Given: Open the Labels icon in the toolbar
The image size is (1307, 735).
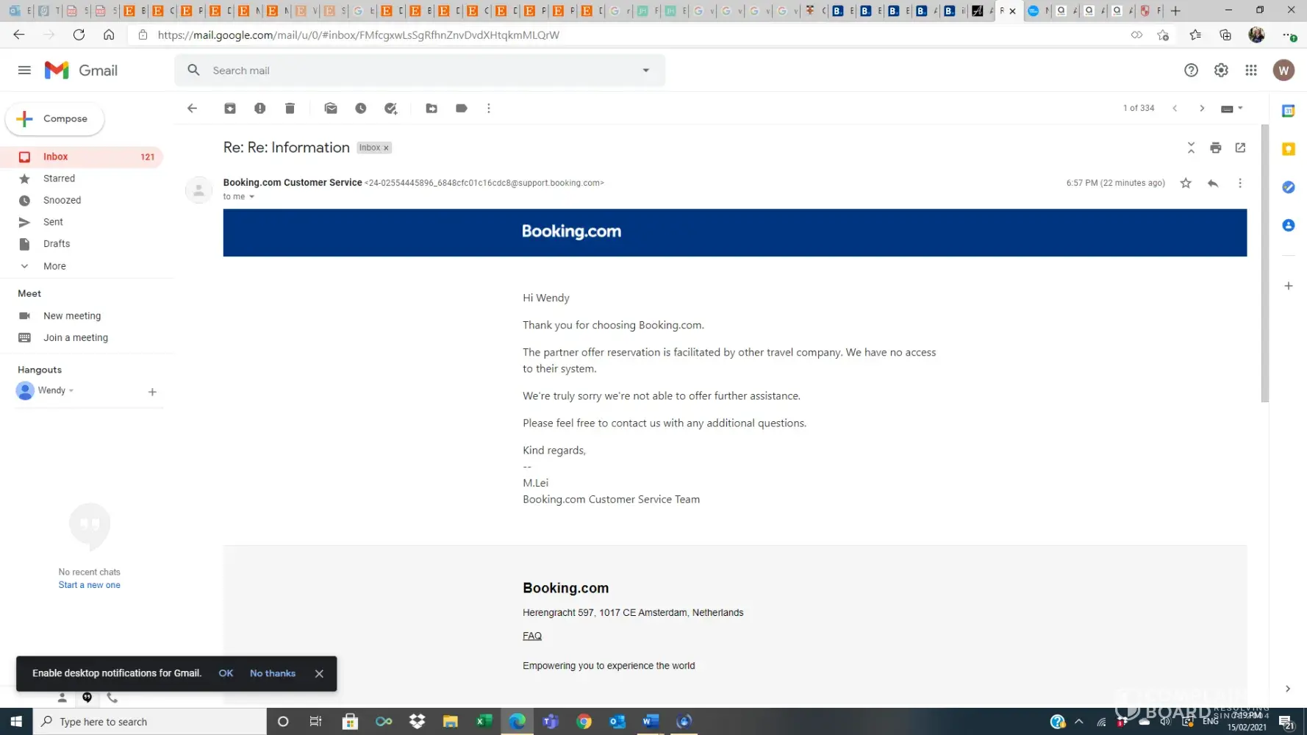Looking at the screenshot, I should (462, 108).
